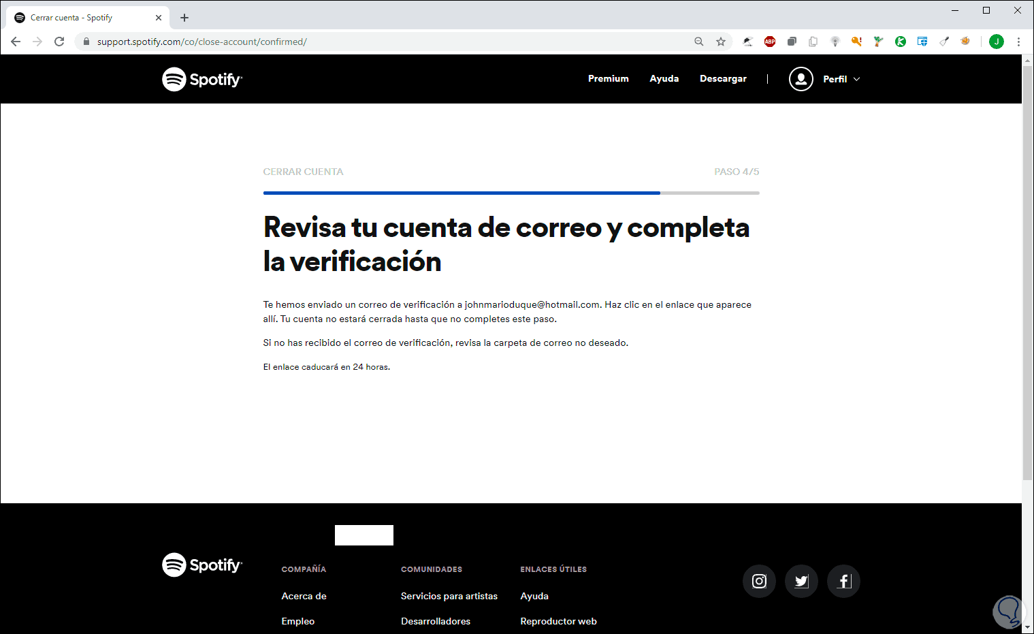Screen dimensions: 1034x634
Task: Click the orange cookie extension icon
Action: [965, 42]
